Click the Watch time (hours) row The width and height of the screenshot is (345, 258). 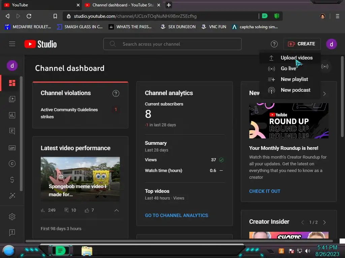click(x=184, y=170)
